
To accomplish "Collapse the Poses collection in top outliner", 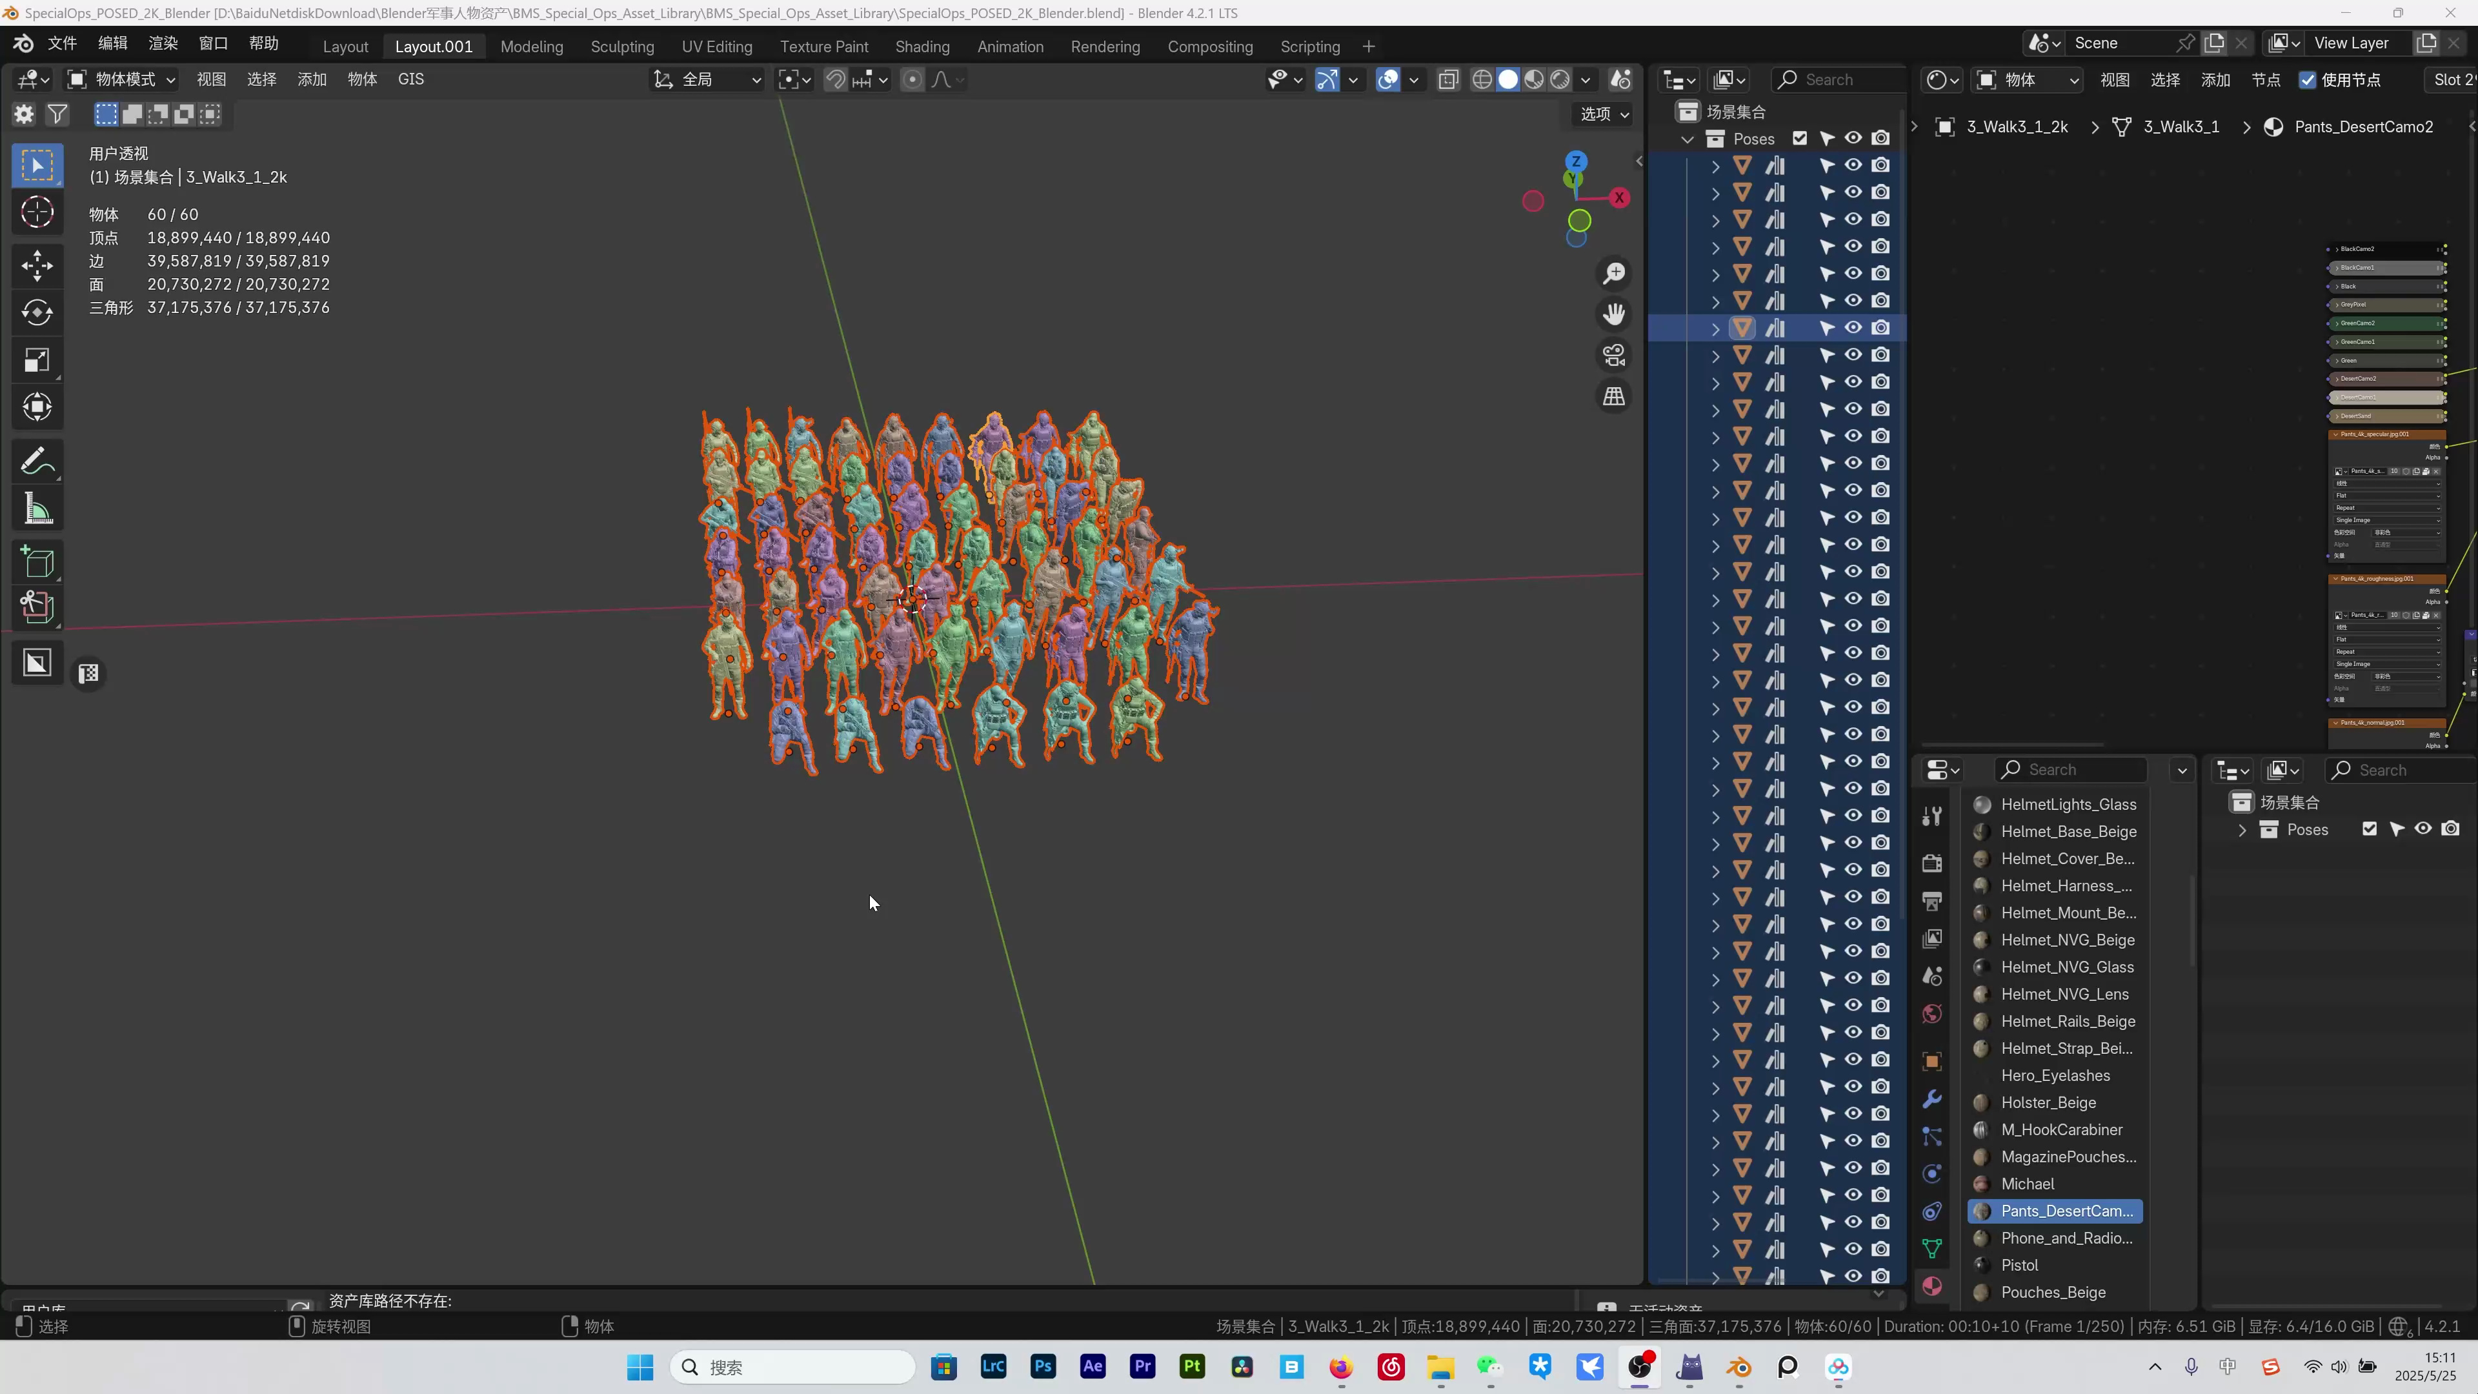I will click(1687, 139).
